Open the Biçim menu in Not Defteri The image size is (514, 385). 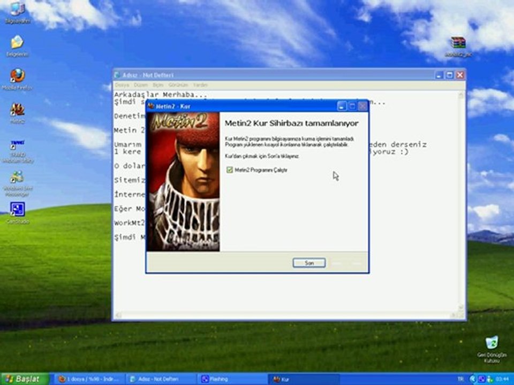click(x=157, y=85)
